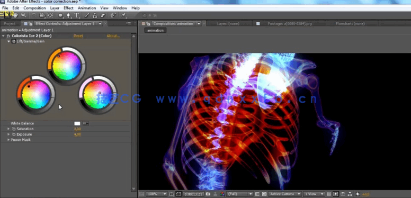Open the Composition menu
The height and width of the screenshot is (198, 411).
pyautogui.click(x=34, y=8)
